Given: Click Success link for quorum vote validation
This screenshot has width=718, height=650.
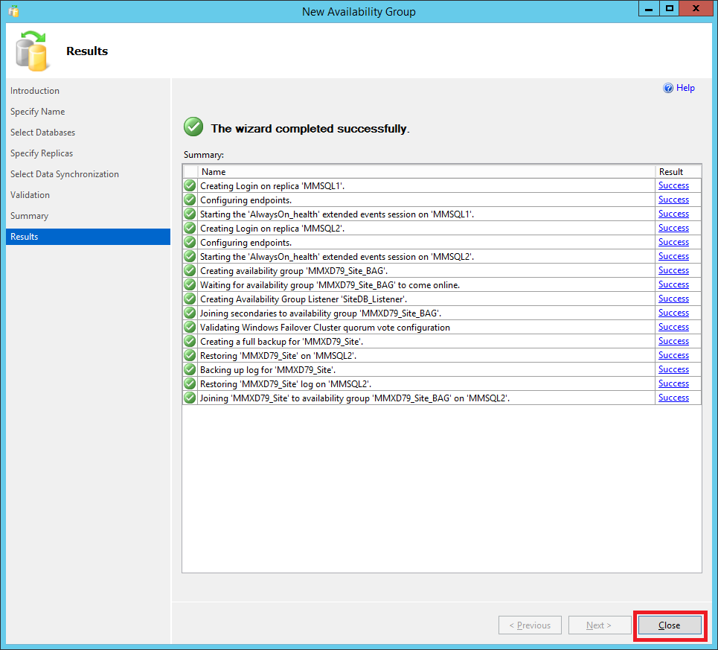Looking at the screenshot, I should click(673, 327).
